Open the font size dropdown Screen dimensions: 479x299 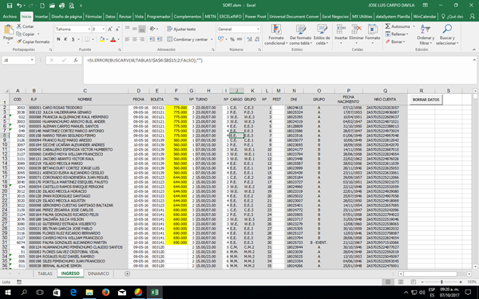pyautogui.click(x=104, y=29)
